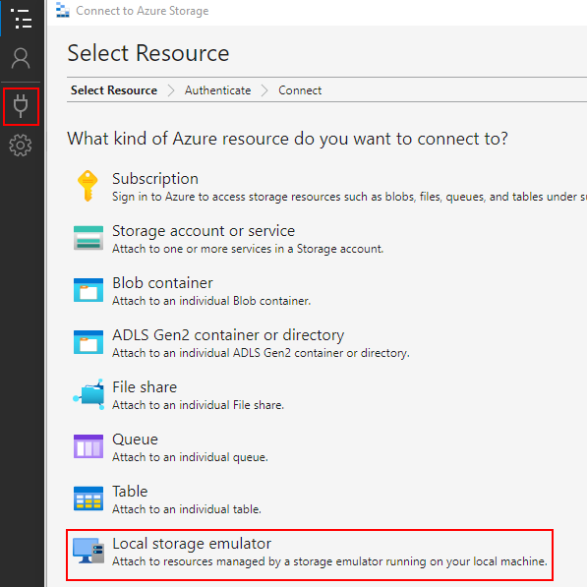Click the File share folder icon
This screenshot has width=587, height=587.
[88, 394]
